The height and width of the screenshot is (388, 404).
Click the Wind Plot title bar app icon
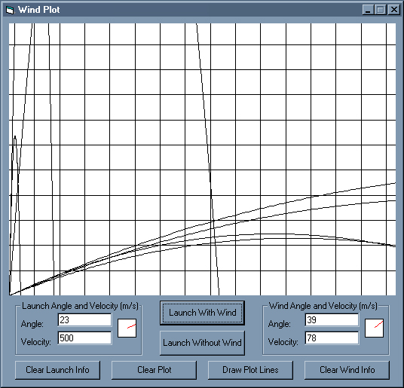(x=10, y=10)
